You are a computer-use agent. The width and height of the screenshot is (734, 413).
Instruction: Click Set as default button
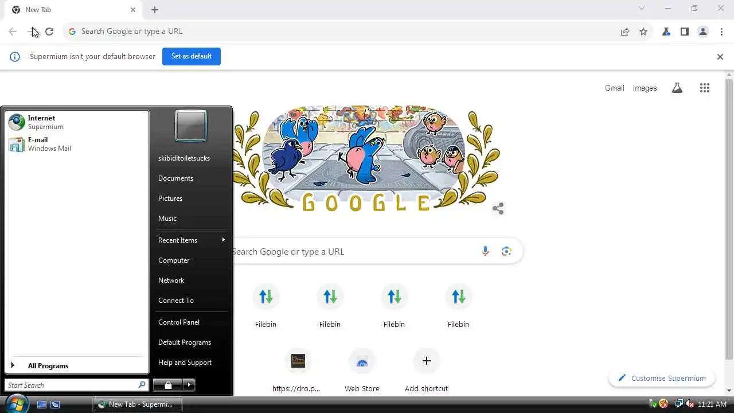[x=192, y=56]
